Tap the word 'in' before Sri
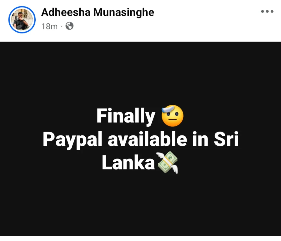 (200, 139)
